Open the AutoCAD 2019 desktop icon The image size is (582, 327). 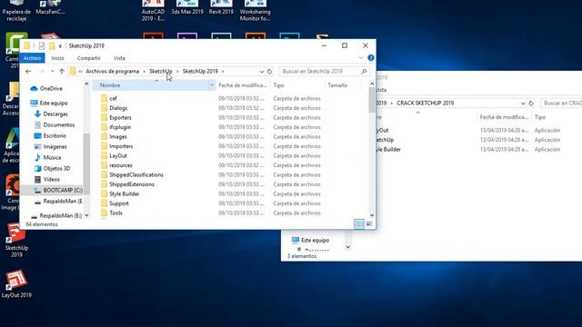(153, 10)
